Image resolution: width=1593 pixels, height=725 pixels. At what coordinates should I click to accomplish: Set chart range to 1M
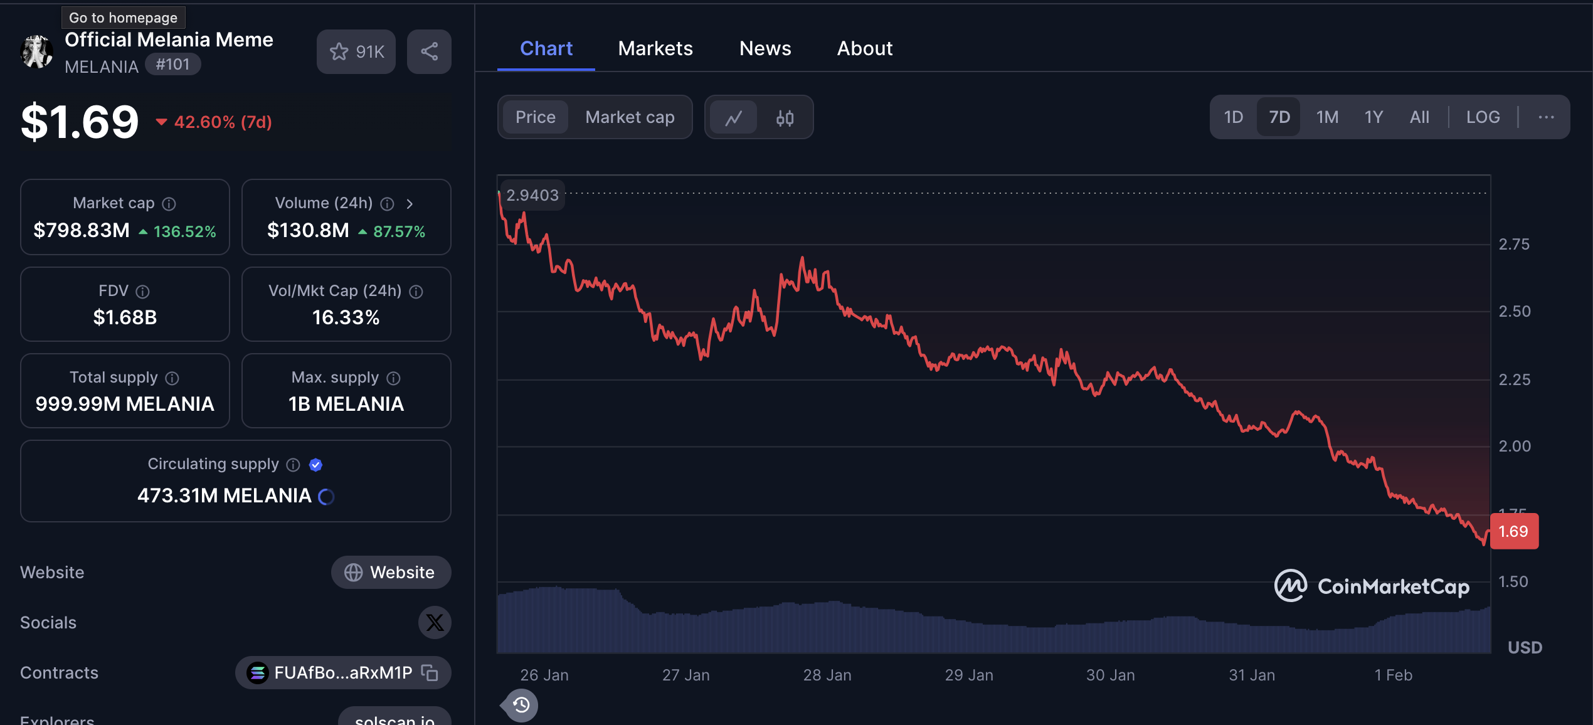[1327, 117]
